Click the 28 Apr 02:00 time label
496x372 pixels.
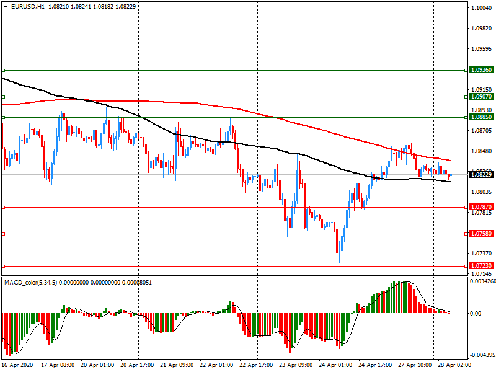tap(454, 365)
